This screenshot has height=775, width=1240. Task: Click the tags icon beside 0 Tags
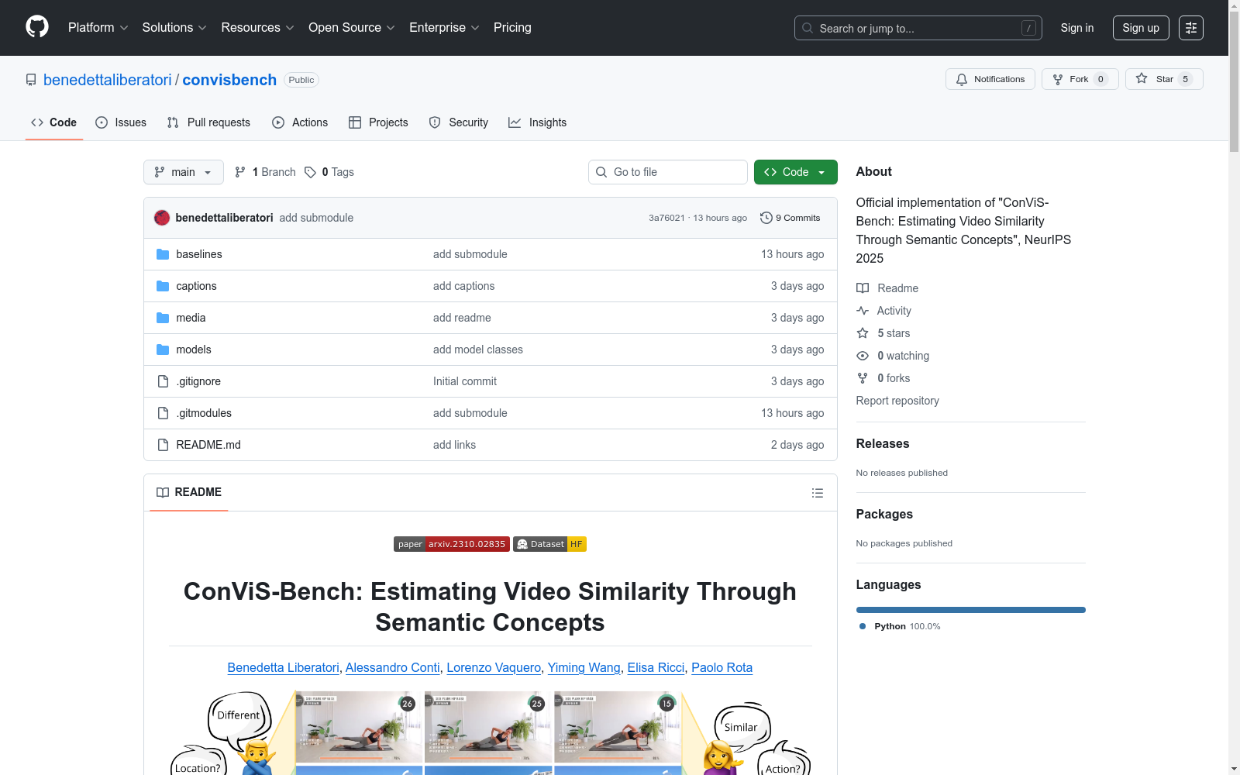click(310, 172)
